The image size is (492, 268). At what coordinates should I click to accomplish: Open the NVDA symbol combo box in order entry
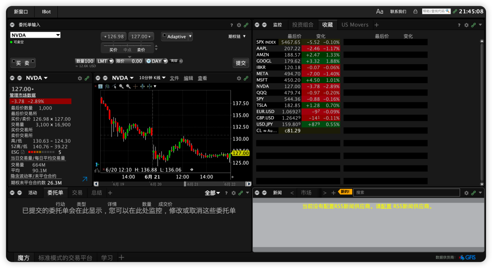[x=35, y=35]
